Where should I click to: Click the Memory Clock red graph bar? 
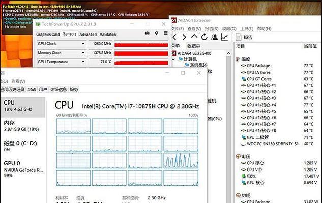(x=141, y=53)
